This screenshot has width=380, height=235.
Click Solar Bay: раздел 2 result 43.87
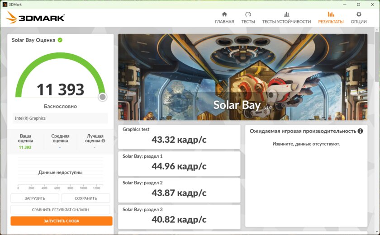pyautogui.click(x=179, y=193)
